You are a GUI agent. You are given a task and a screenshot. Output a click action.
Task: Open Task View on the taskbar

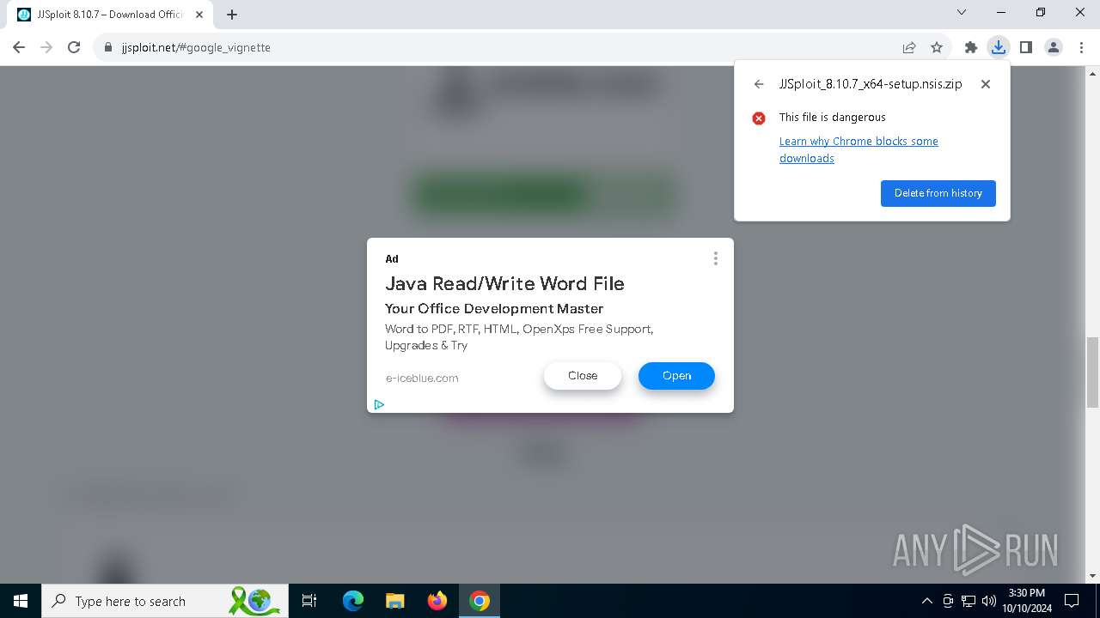click(309, 601)
